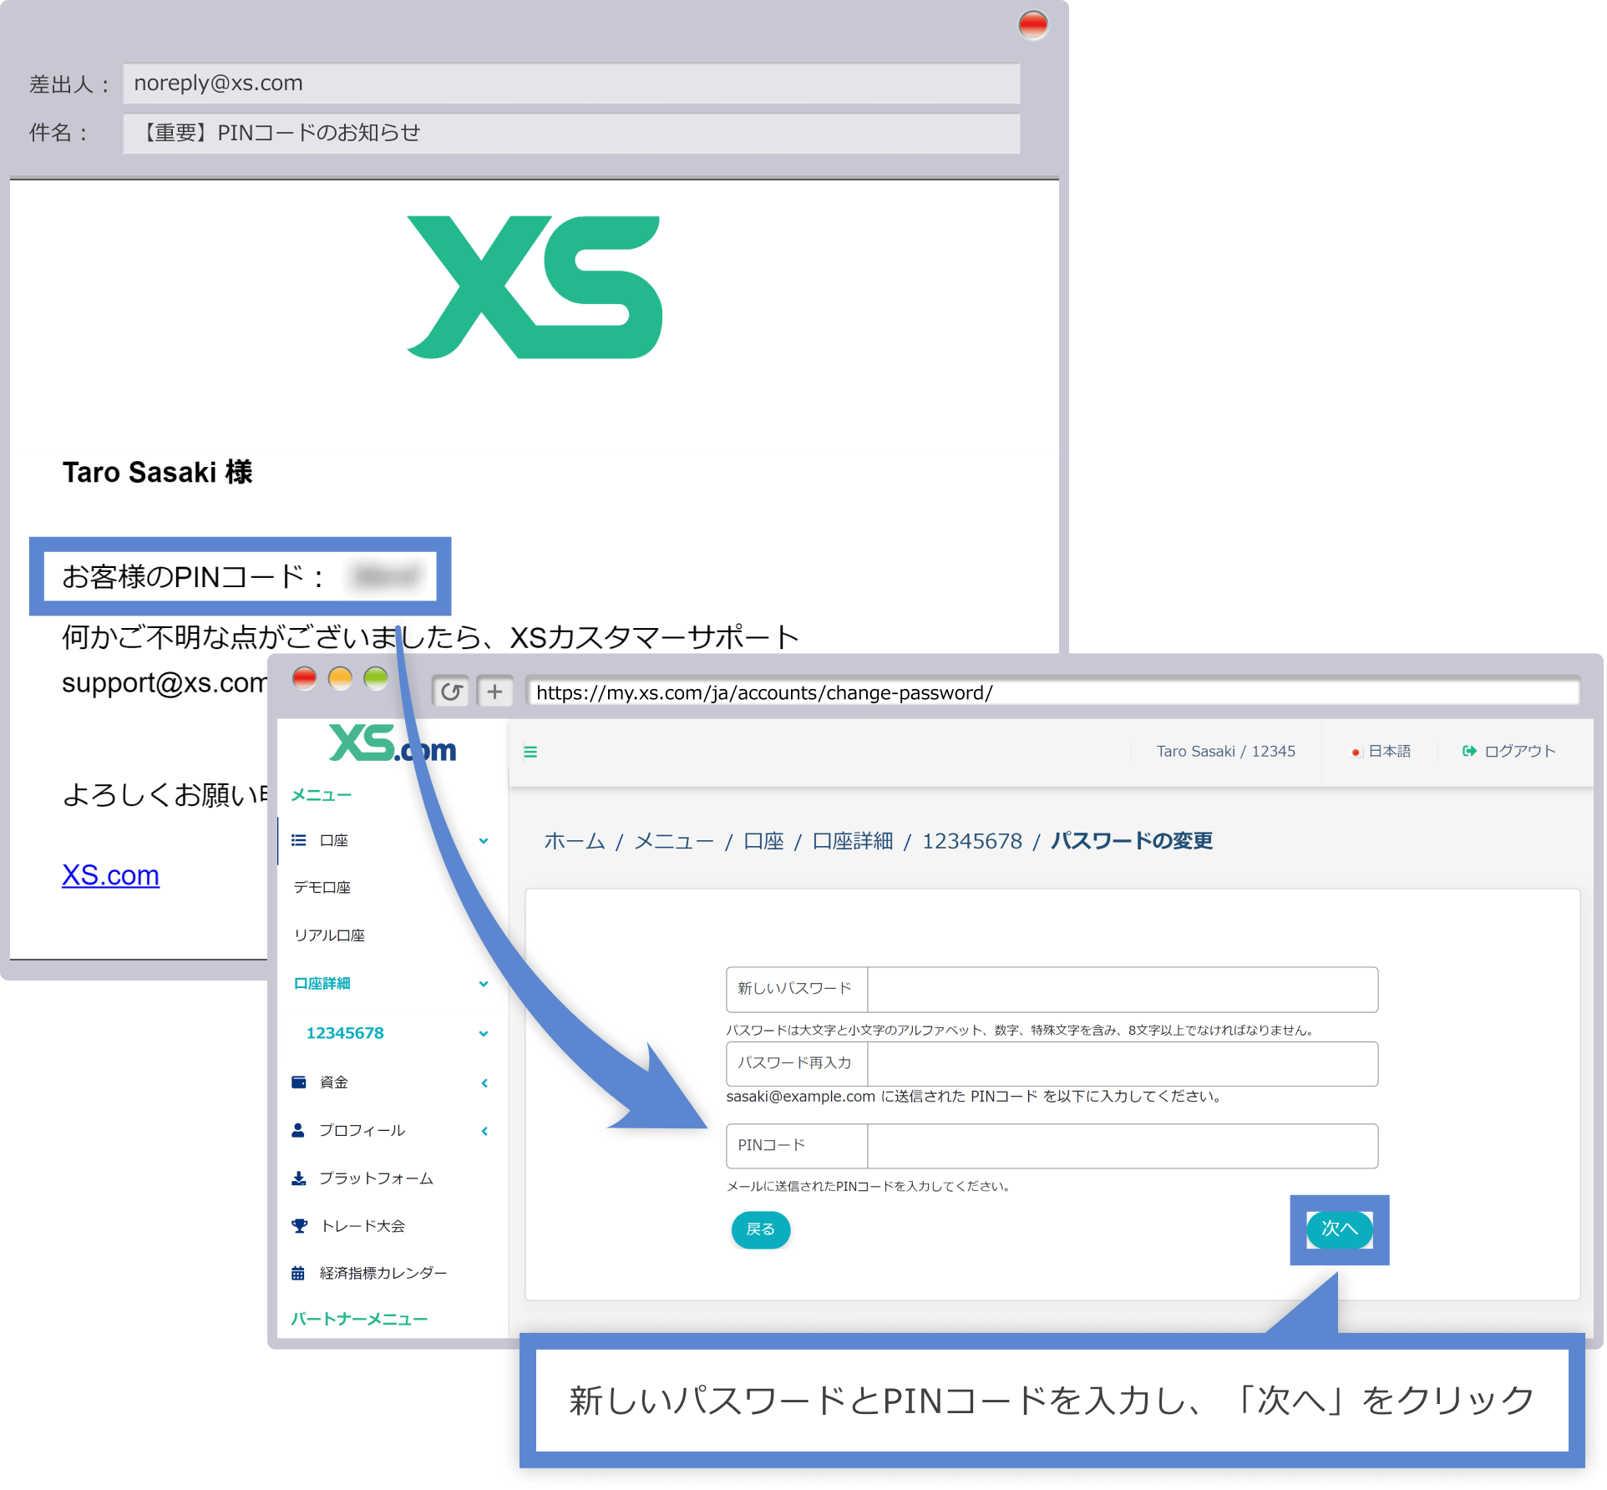
Task: Click the PINコード input field
Action: click(x=1123, y=1146)
